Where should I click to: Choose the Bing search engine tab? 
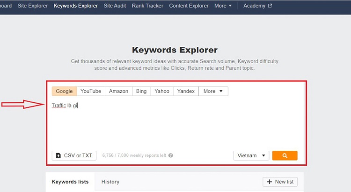tap(141, 91)
